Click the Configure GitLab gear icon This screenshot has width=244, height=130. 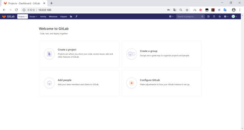click(132, 83)
